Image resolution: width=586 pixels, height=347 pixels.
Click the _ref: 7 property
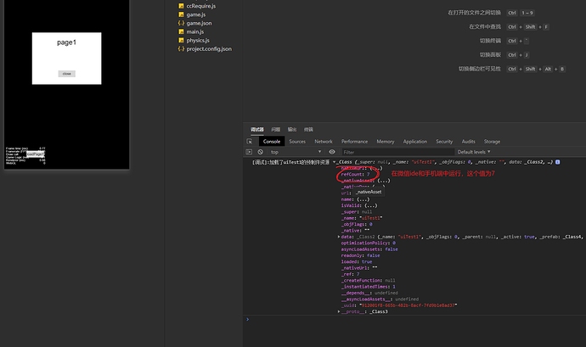tap(350, 274)
